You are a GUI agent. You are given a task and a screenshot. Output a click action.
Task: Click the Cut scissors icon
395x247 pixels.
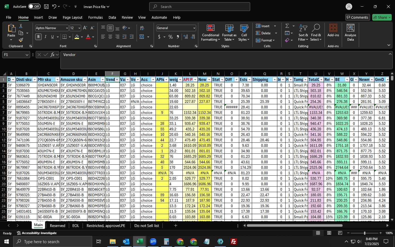[x=21, y=26]
